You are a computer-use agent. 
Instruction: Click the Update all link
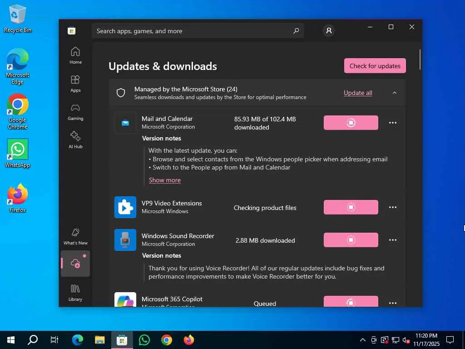tap(358, 93)
